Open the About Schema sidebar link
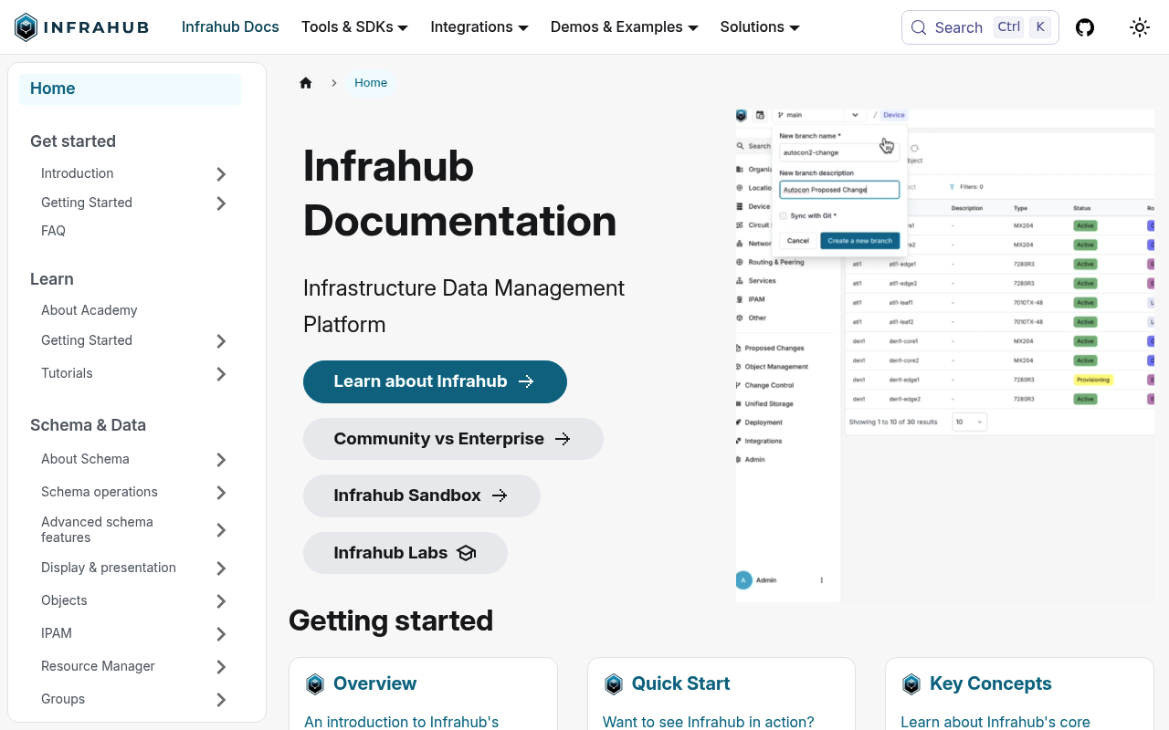This screenshot has width=1169, height=730. tap(85, 459)
